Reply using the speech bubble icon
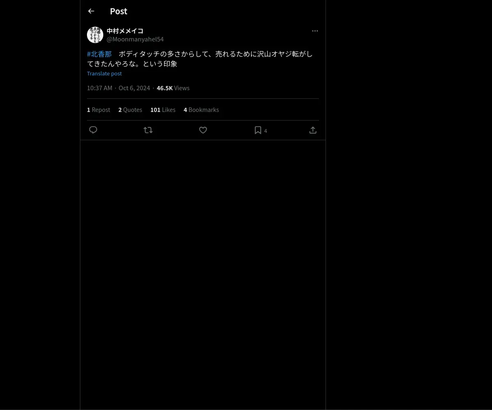Image resolution: width=492 pixels, height=410 pixels. 93,130
